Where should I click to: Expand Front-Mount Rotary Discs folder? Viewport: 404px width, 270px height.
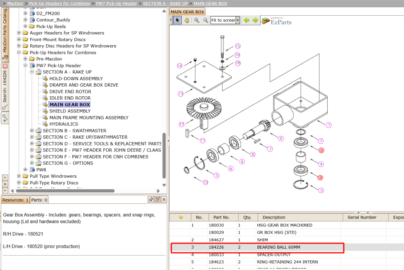point(19,39)
